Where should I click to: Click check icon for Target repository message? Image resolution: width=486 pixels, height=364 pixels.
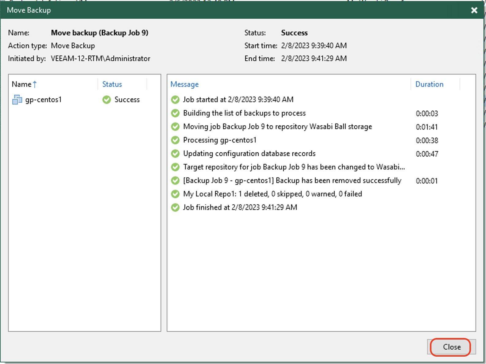(175, 167)
